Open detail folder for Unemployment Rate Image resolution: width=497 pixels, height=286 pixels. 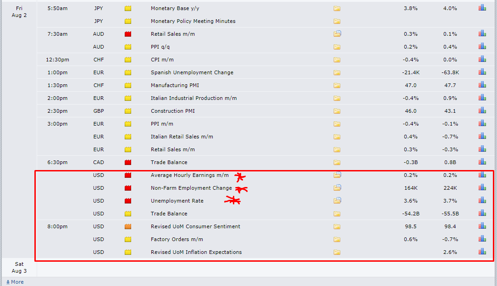337,200
